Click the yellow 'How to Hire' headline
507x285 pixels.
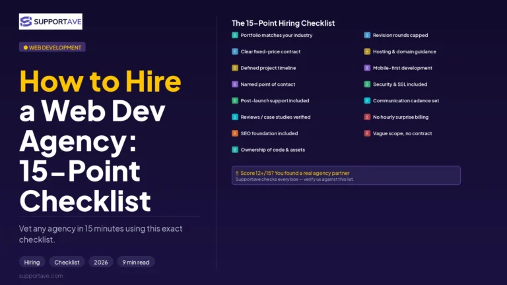100,80
